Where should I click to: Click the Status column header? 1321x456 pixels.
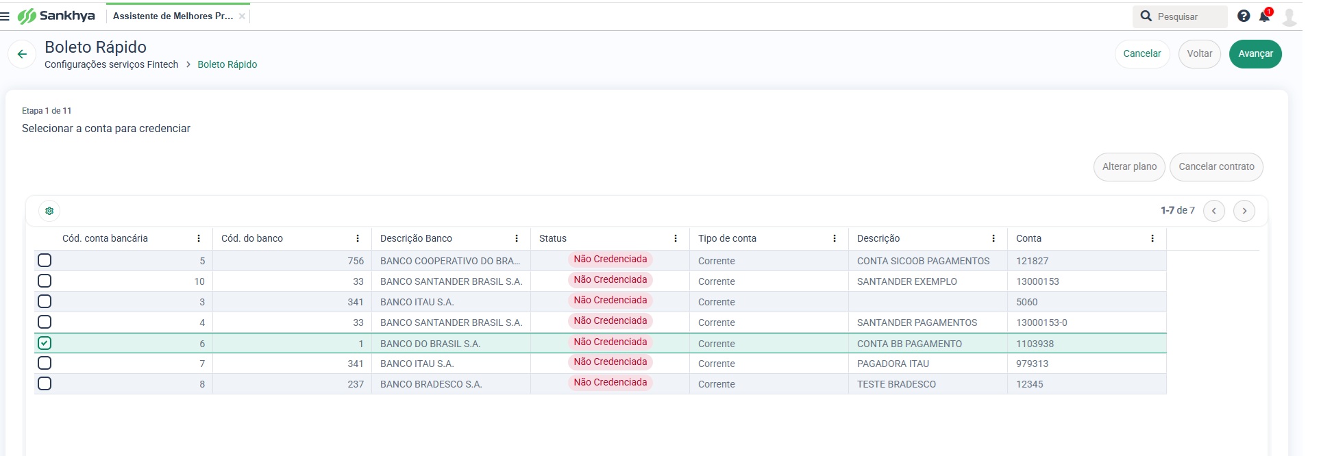coord(553,238)
